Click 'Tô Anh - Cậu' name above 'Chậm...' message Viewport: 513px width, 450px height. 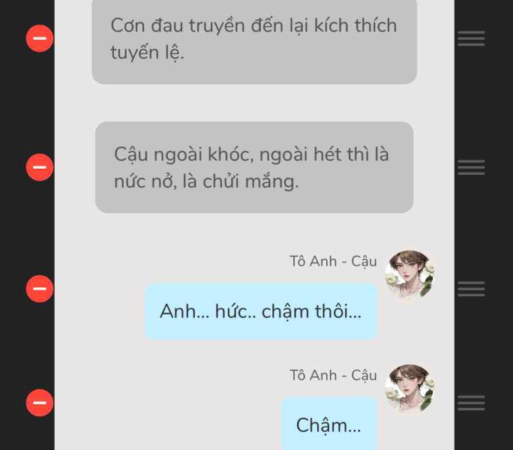point(333,376)
